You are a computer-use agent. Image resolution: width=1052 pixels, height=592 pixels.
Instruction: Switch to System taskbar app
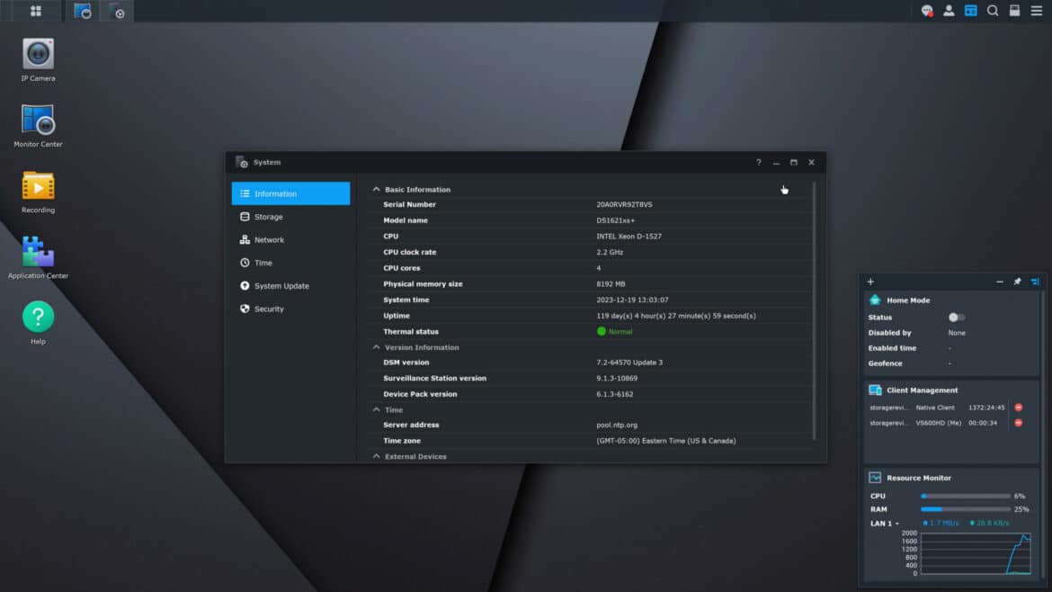(x=117, y=11)
